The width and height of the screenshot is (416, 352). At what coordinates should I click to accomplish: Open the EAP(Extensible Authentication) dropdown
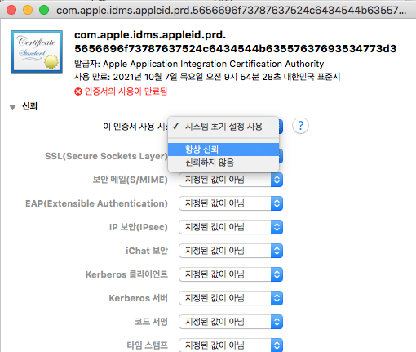pyautogui.click(x=231, y=203)
